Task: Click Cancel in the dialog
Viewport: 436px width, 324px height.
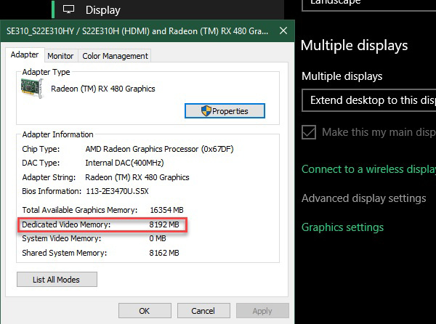Action: (203, 310)
